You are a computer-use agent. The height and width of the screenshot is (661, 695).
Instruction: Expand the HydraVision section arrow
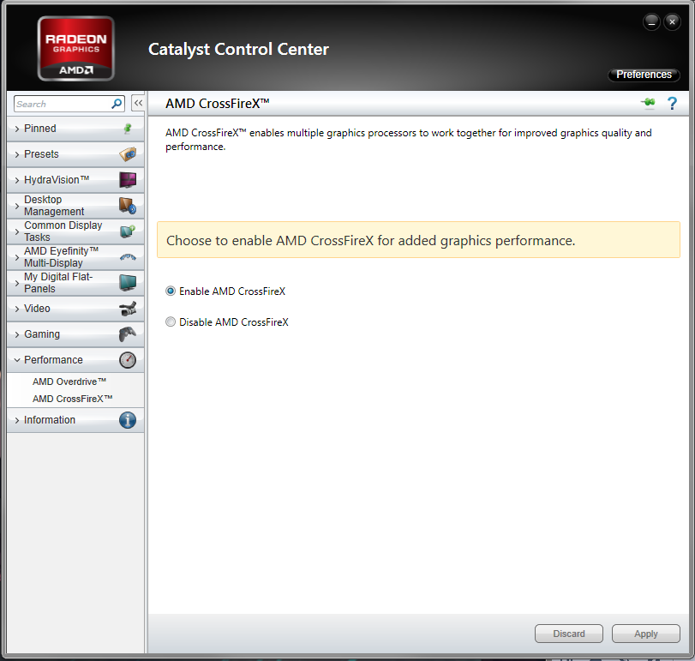tap(17, 180)
